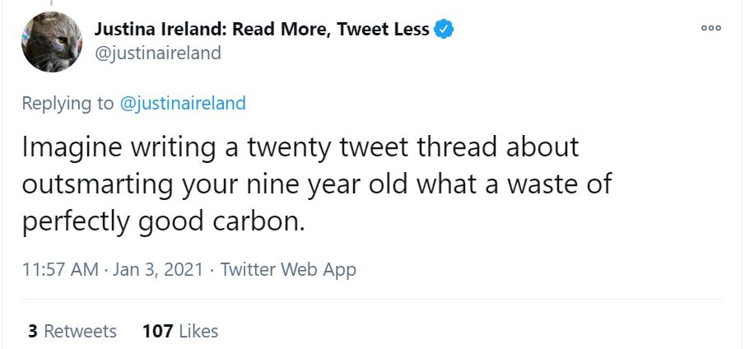Click the 11:57 AM timestamp
Viewport: 745px width, 349px height.
pos(61,269)
